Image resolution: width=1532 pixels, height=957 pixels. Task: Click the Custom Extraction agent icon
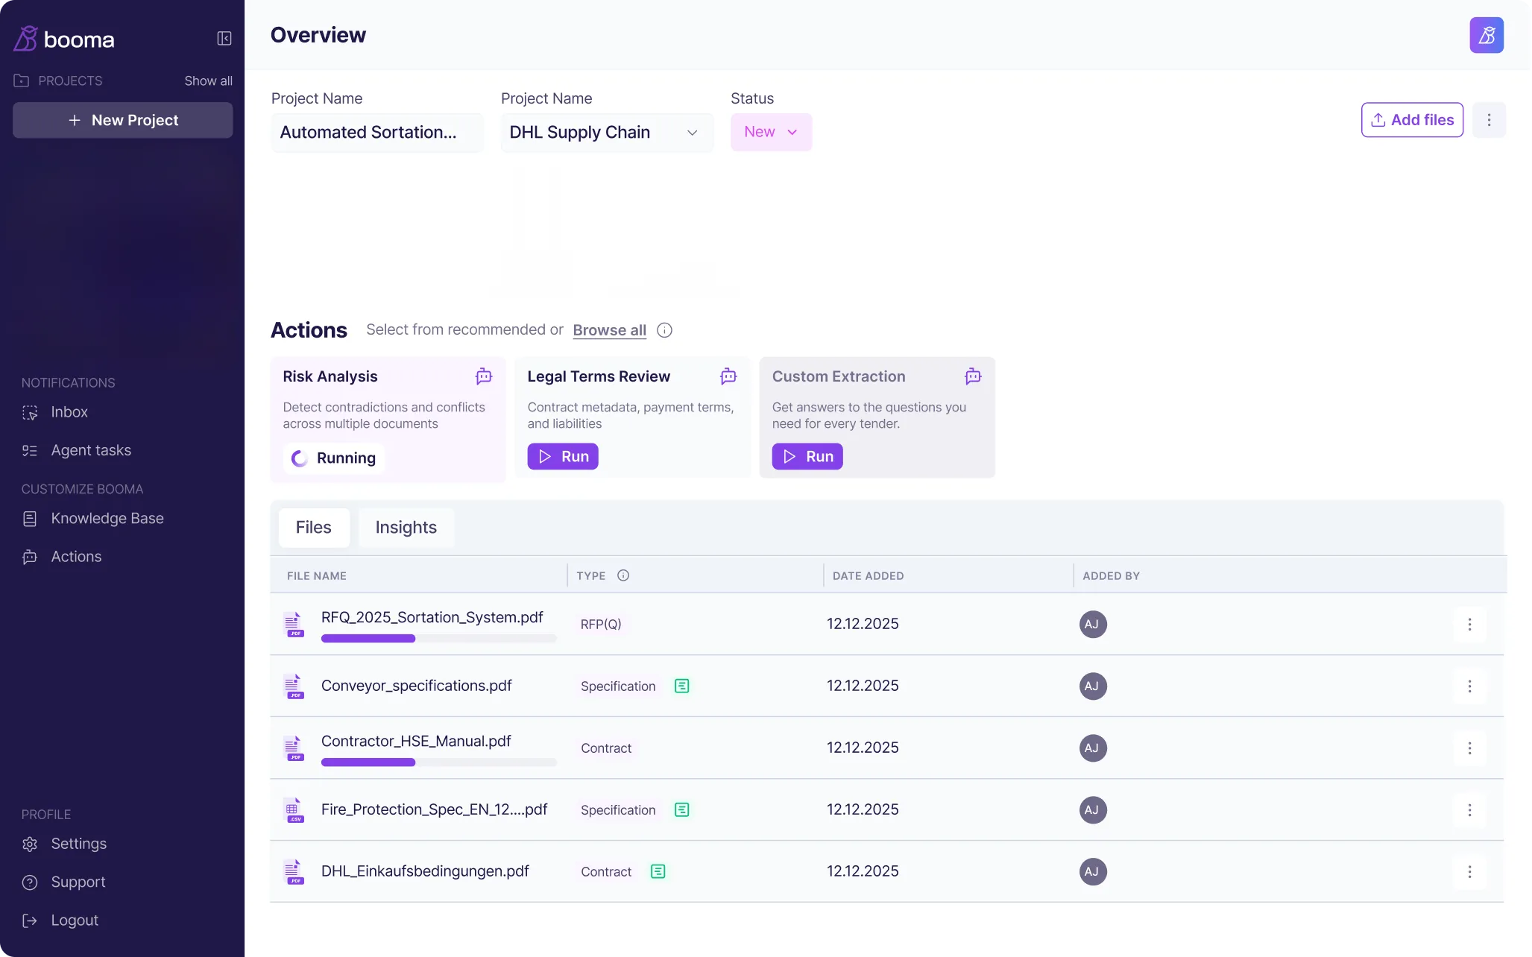(972, 376)
